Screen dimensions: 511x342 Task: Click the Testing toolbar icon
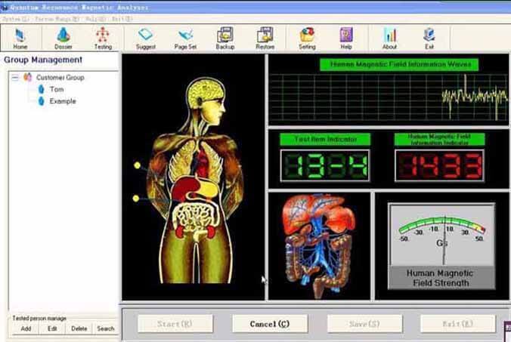[x=102, y=38]
